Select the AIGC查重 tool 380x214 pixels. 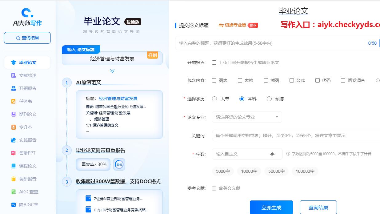[27, 192]
